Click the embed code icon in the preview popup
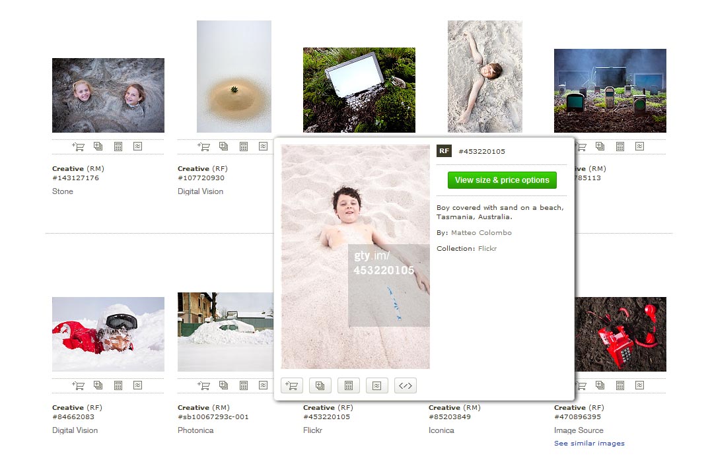Screen dimensions: 708x466 [x=406, y=385]
